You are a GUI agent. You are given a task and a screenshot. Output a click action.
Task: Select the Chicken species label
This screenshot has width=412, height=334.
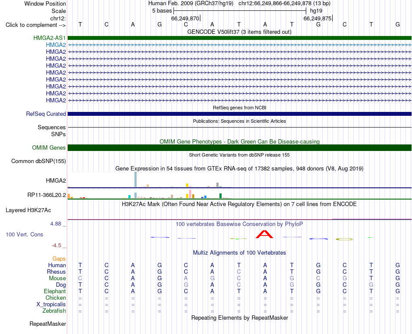(56, 298)
